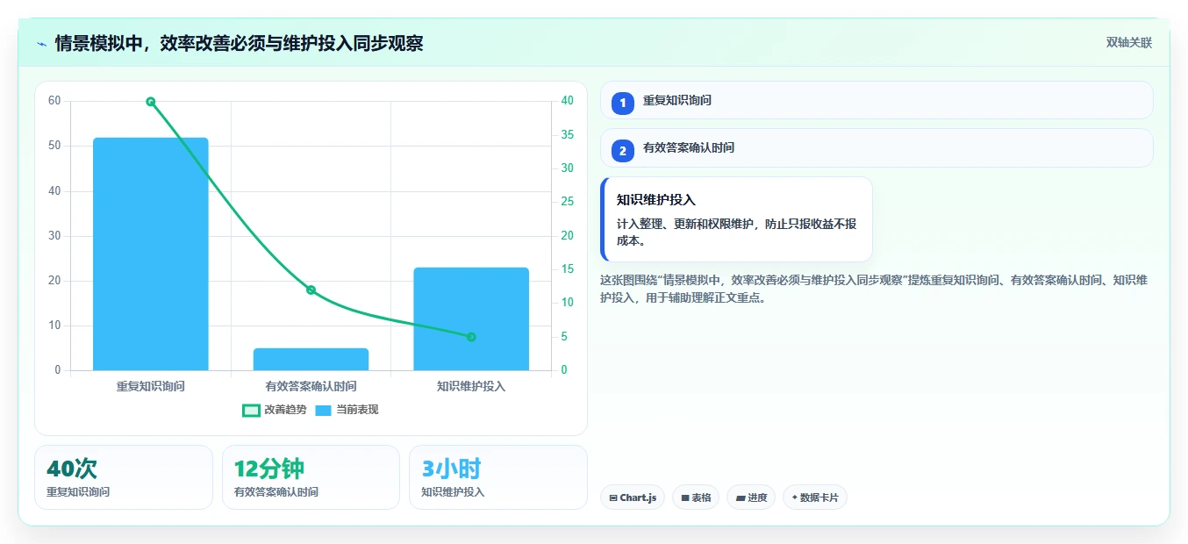Toggle the 当前表现 legend item

click(347, 410)
